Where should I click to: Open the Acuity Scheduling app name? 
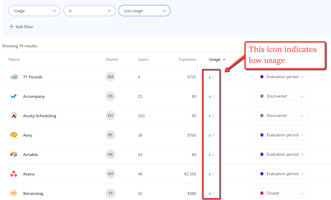click(x=40, y=116)
